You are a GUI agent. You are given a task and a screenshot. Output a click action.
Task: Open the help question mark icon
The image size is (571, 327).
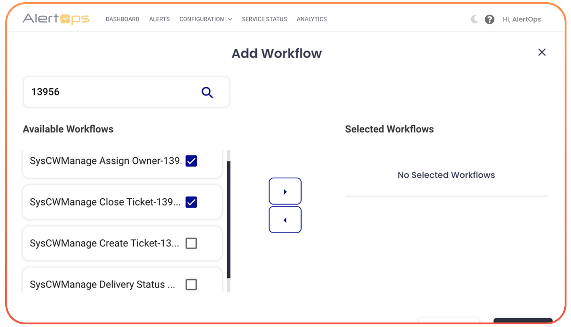(x=489, y=19)
